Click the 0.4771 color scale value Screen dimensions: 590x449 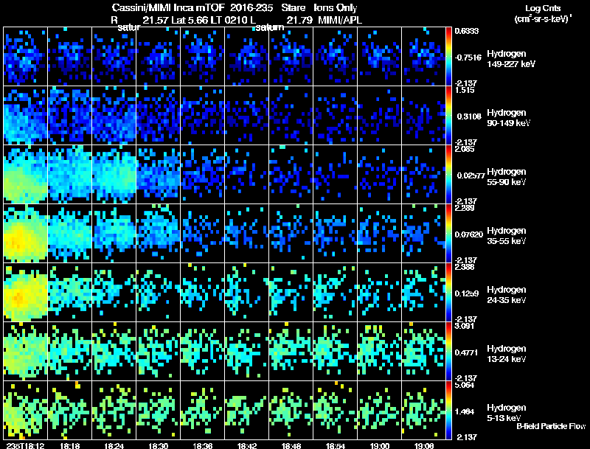[x=467, y=352]
